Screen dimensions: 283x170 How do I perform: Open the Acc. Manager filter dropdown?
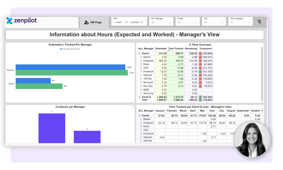point(161,22)
